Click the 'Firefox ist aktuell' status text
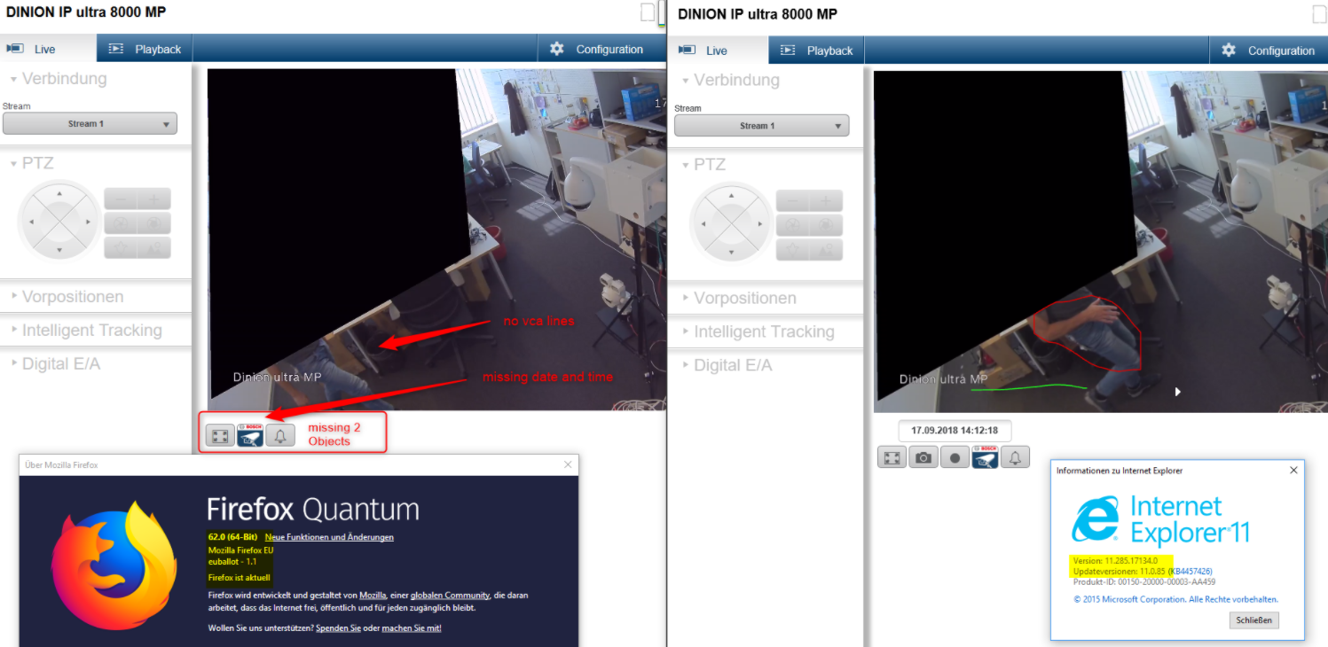1328x647 pixels. click(x=239, y=578)
